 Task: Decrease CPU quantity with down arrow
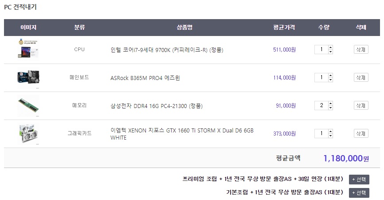(x=330, y=52)
